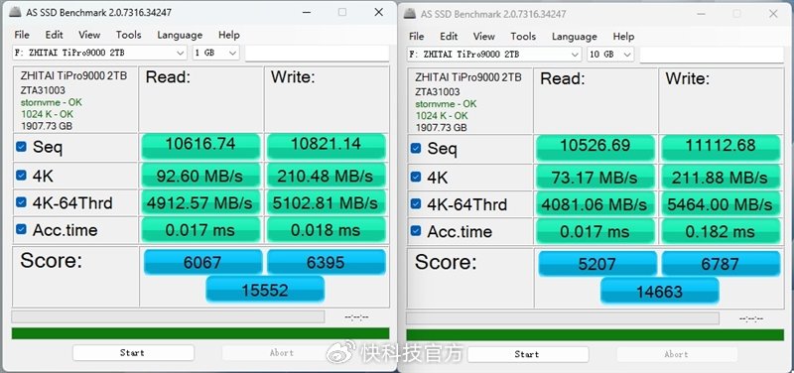
Task: Open drive selector dropdown in left window
Action: pos(100,53)
